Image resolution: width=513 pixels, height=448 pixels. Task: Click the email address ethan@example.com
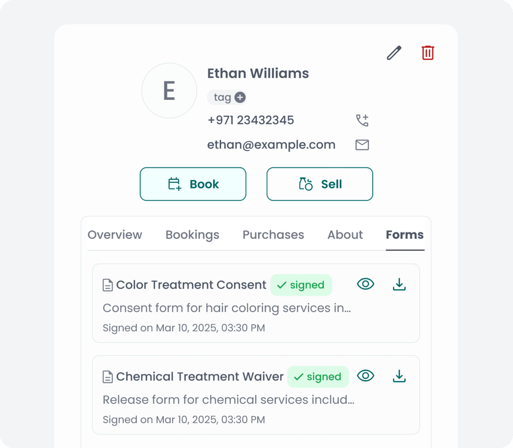click(271, 145)
